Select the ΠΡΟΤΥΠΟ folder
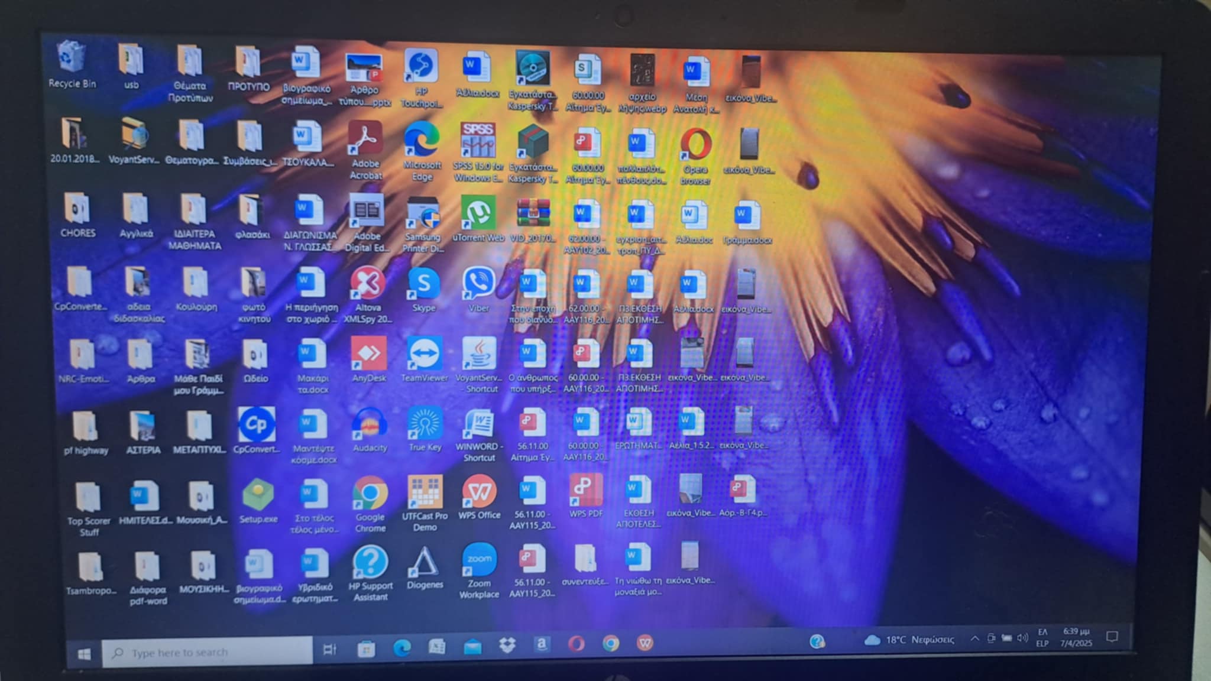Viewport: 1211px width, 681px height. (x=248, y=69)
